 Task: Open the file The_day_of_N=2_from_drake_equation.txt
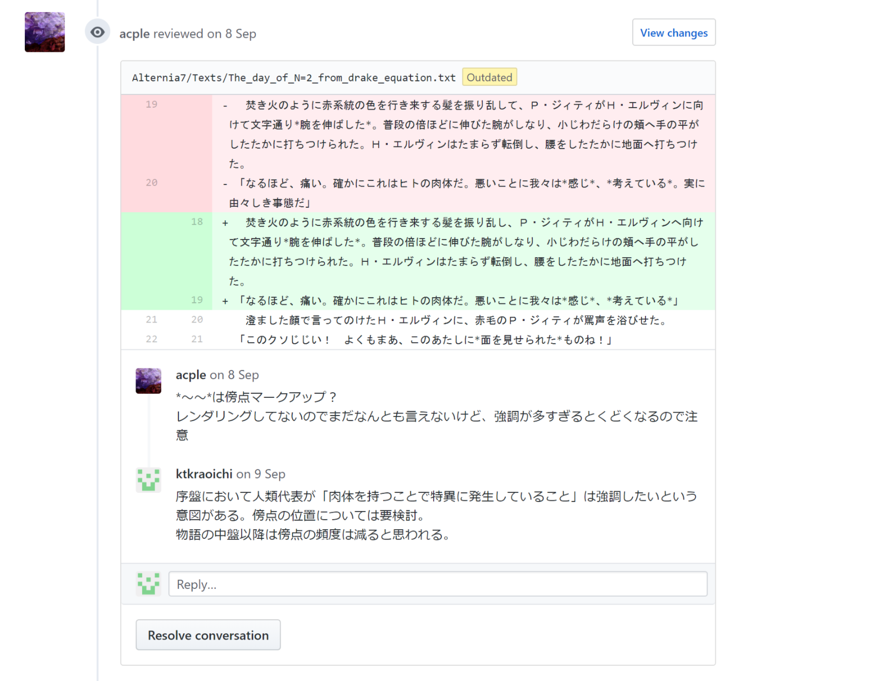pos(293,77)
